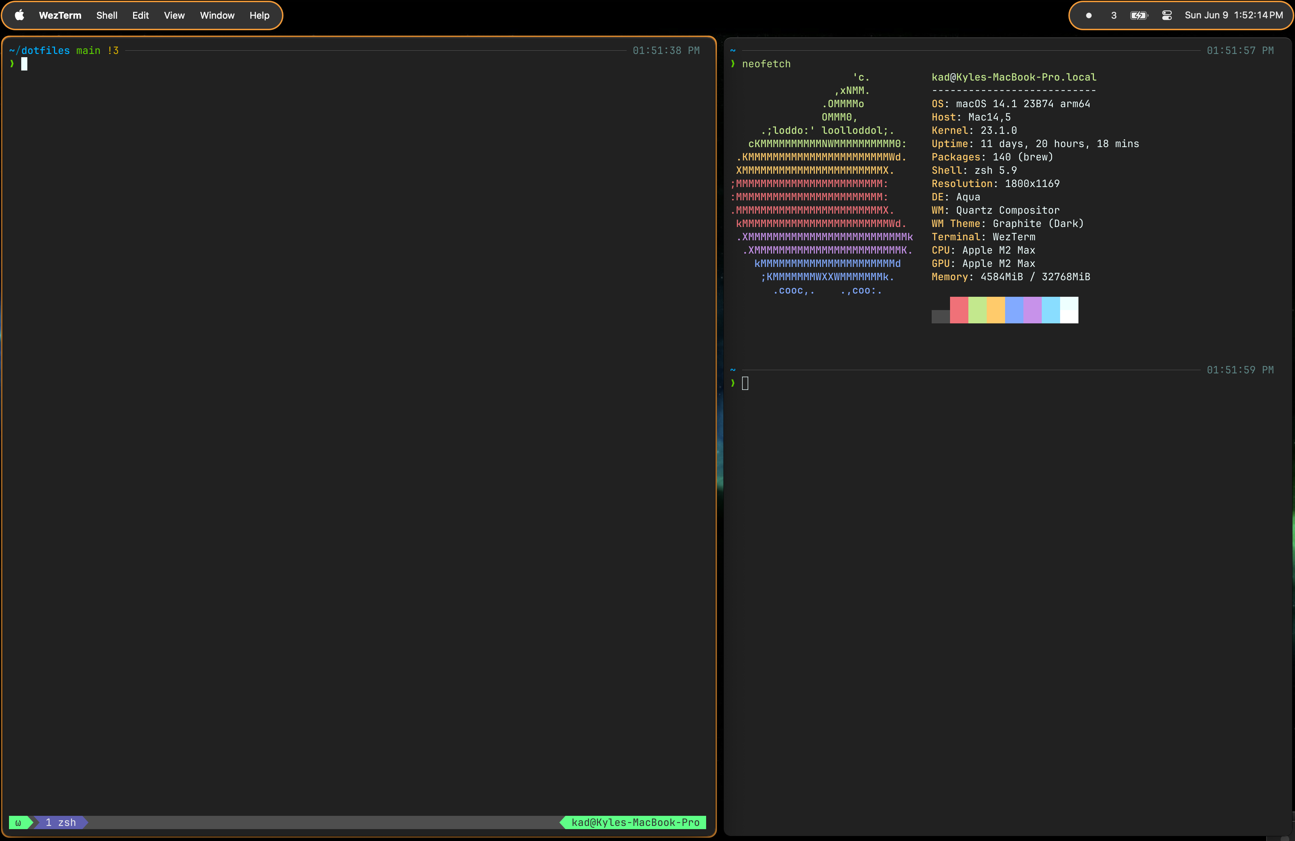The width and height of the screenshot is (1295, 841).
Task: Click the yellow color block in neofetch palette
Action: (996, 310)
